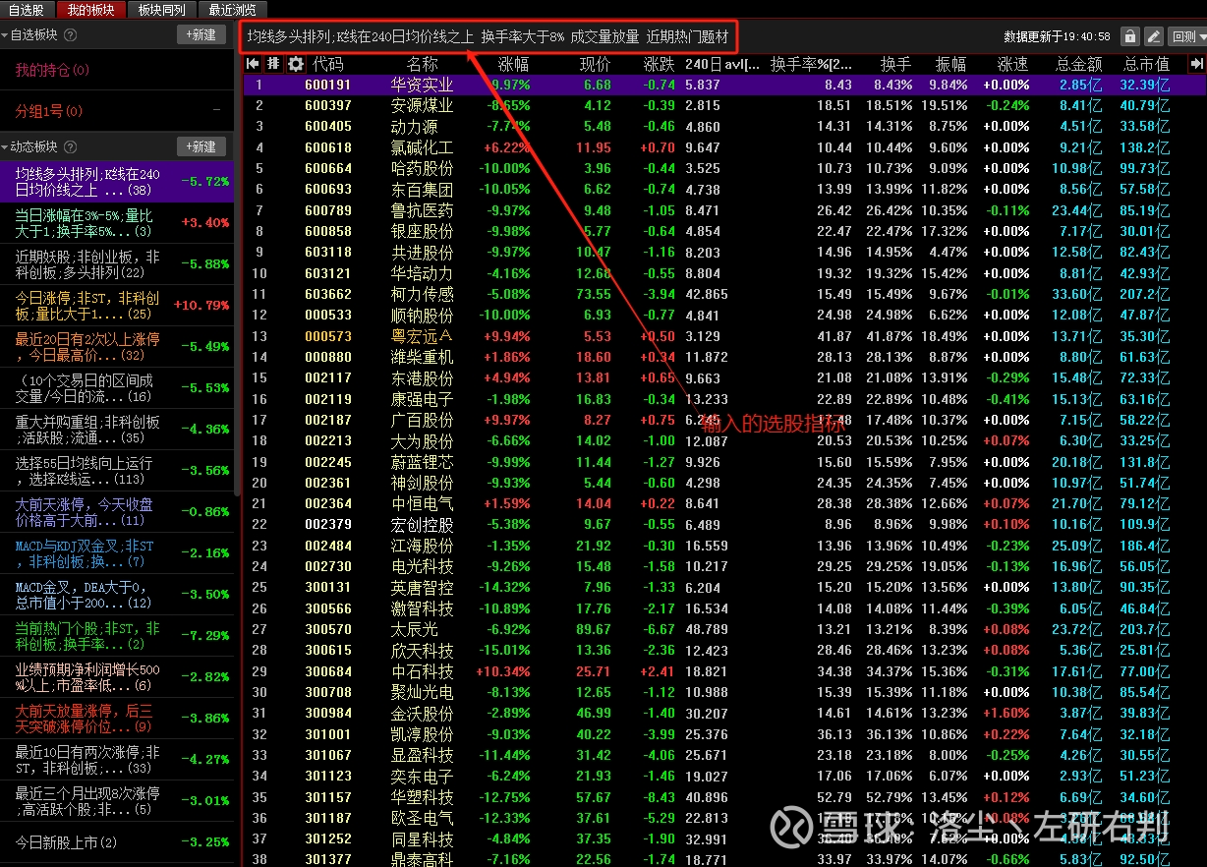
Task: Click the pencil edit icon
Action: [x=1154, y=36]
